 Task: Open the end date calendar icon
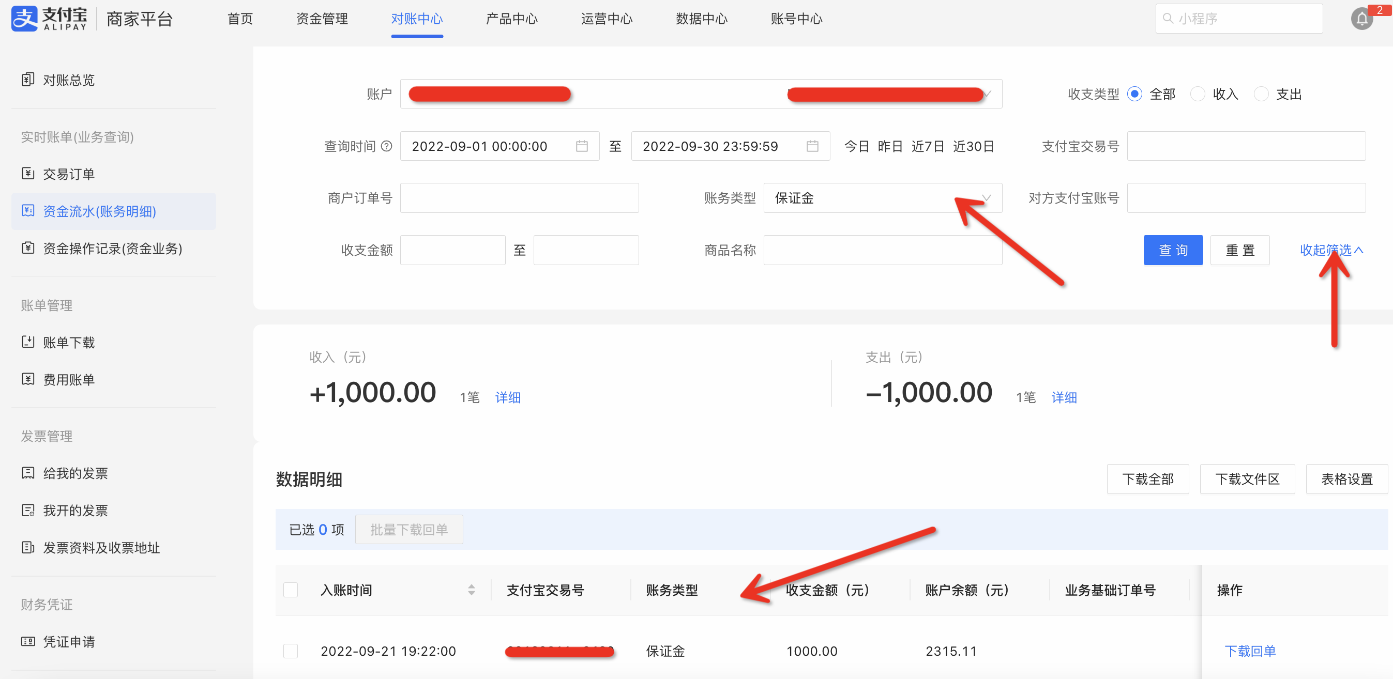[812, 146]
